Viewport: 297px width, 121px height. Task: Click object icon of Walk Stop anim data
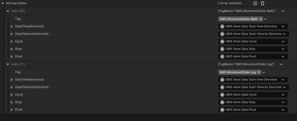[x=222, y=49]
